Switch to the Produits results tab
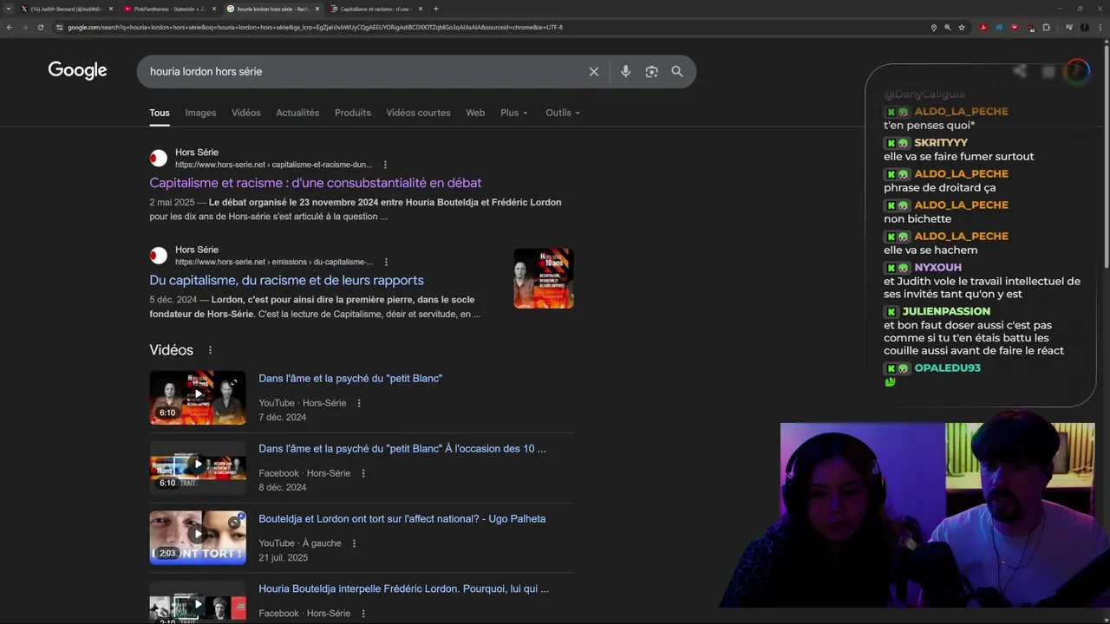 (353, 113)
